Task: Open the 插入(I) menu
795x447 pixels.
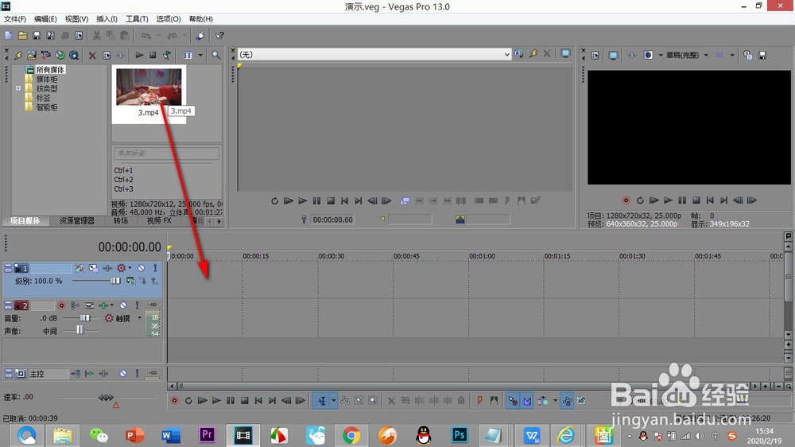Action: 107,19
